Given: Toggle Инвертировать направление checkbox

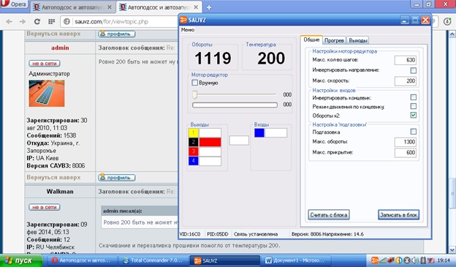Looking at the screenshot, I should (x=414, y=70).
